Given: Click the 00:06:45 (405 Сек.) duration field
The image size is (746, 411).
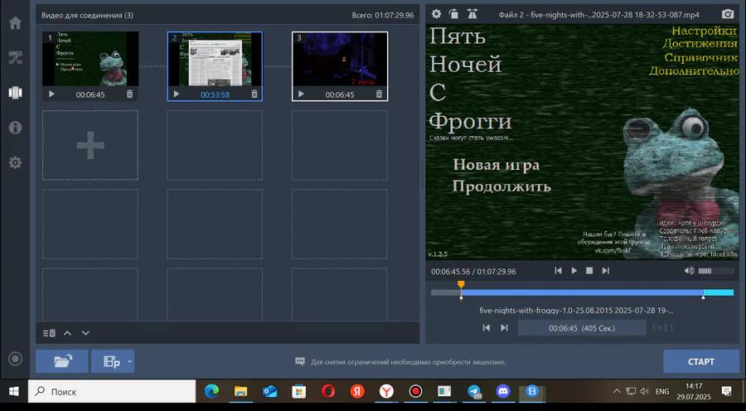Looking at the screenshot, I should point(582,328).
